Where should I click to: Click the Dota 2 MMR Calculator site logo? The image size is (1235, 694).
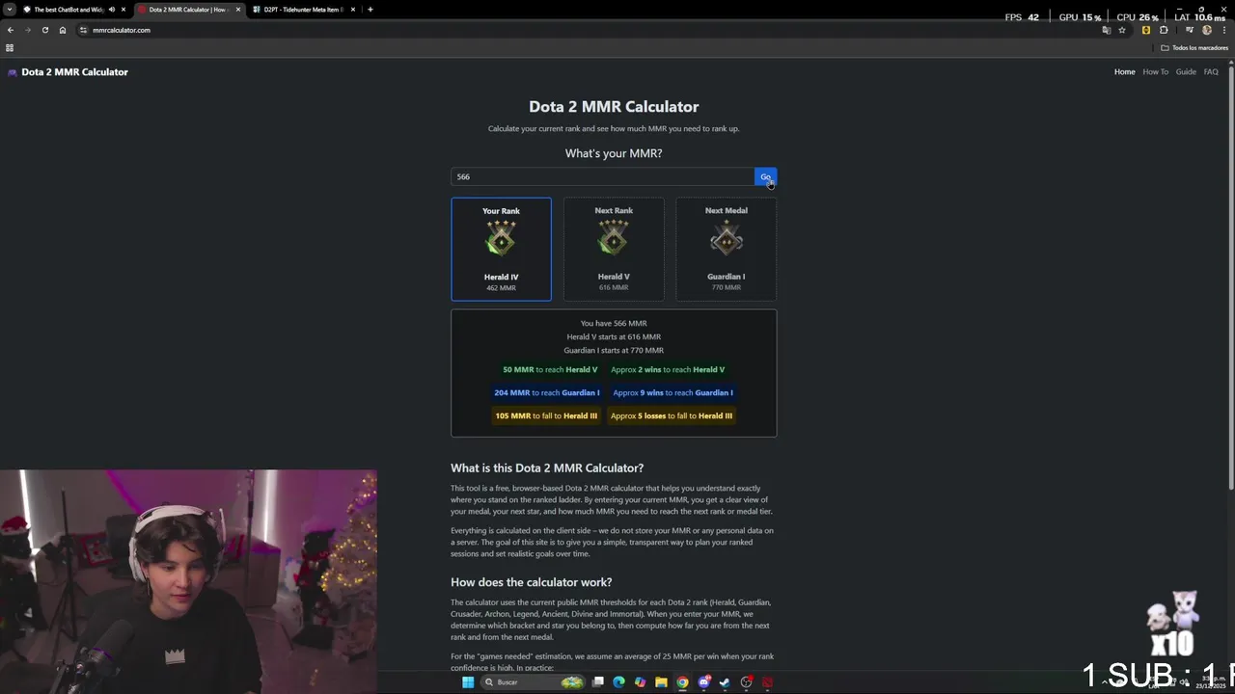[68, 71]
